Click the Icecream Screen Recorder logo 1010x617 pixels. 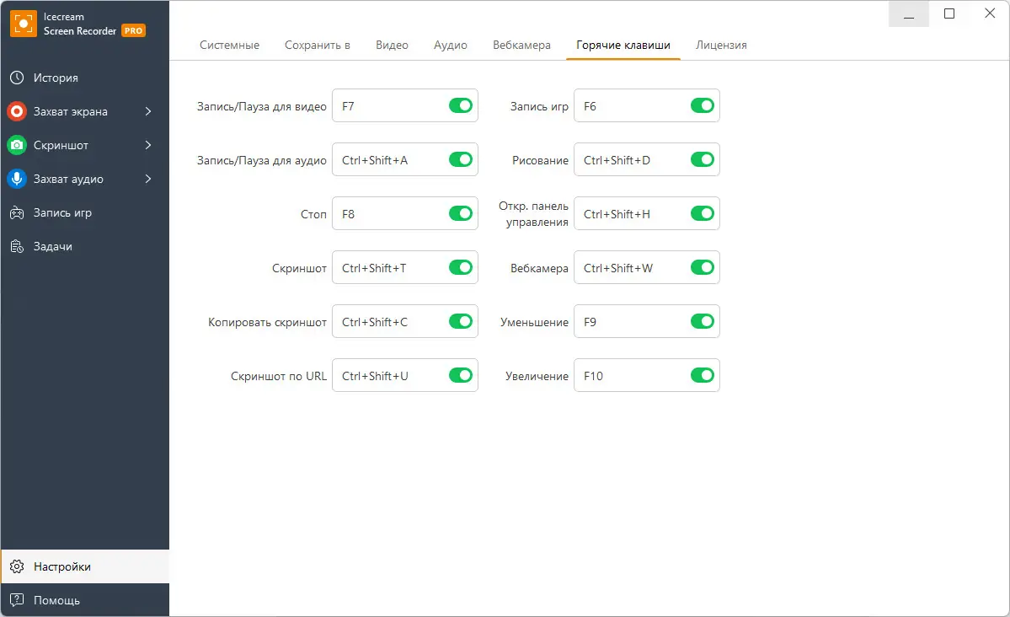click(24, 23)
